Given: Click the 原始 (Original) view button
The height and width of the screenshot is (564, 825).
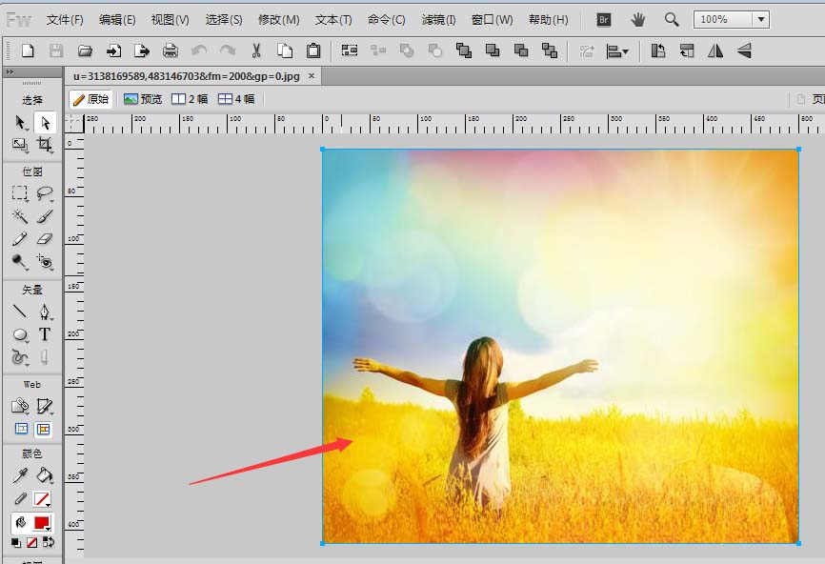Looking at the screenshot, I should click(x=91, y=99).
